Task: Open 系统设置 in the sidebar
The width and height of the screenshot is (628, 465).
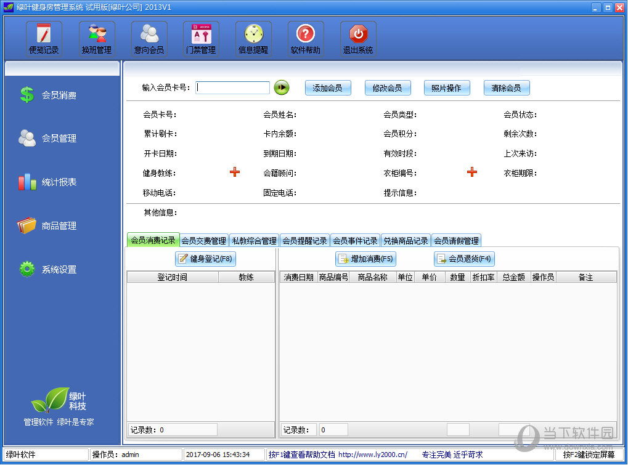Action: pos(59,270)
